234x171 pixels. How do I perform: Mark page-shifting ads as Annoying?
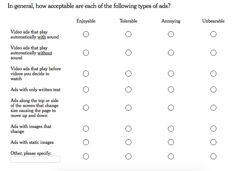click(x=171, y=108)
